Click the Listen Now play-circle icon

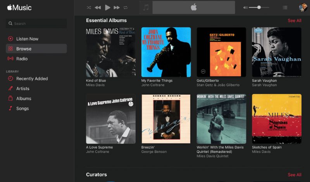tap(10, 39)
